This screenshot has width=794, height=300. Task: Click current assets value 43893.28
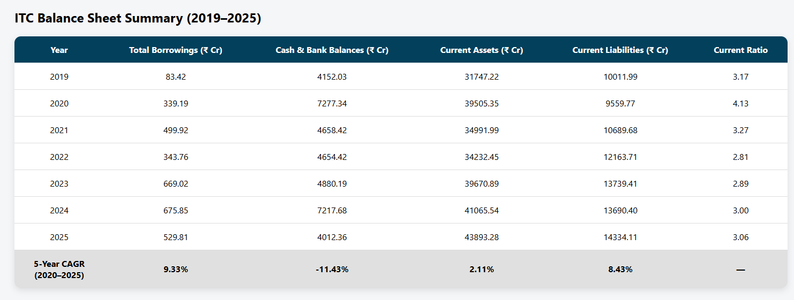pyautogui.click(x=482, y=237)
